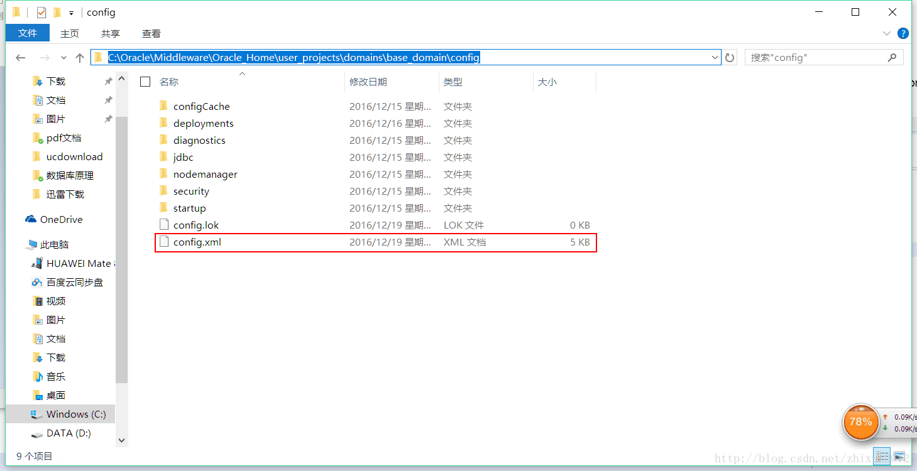Sort files by the 名称 column

coord(169,82)
